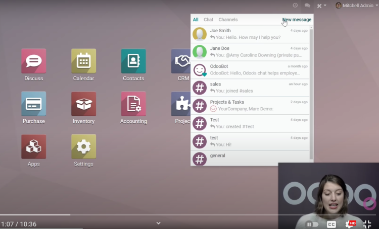Open the Inventory app
Screen dimensions: 379x229
[x=83, y=104]
